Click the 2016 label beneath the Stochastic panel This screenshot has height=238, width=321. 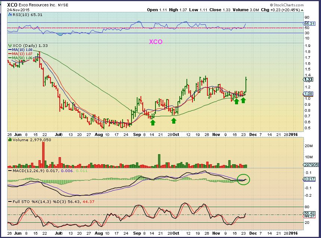(x=293, y=233)
